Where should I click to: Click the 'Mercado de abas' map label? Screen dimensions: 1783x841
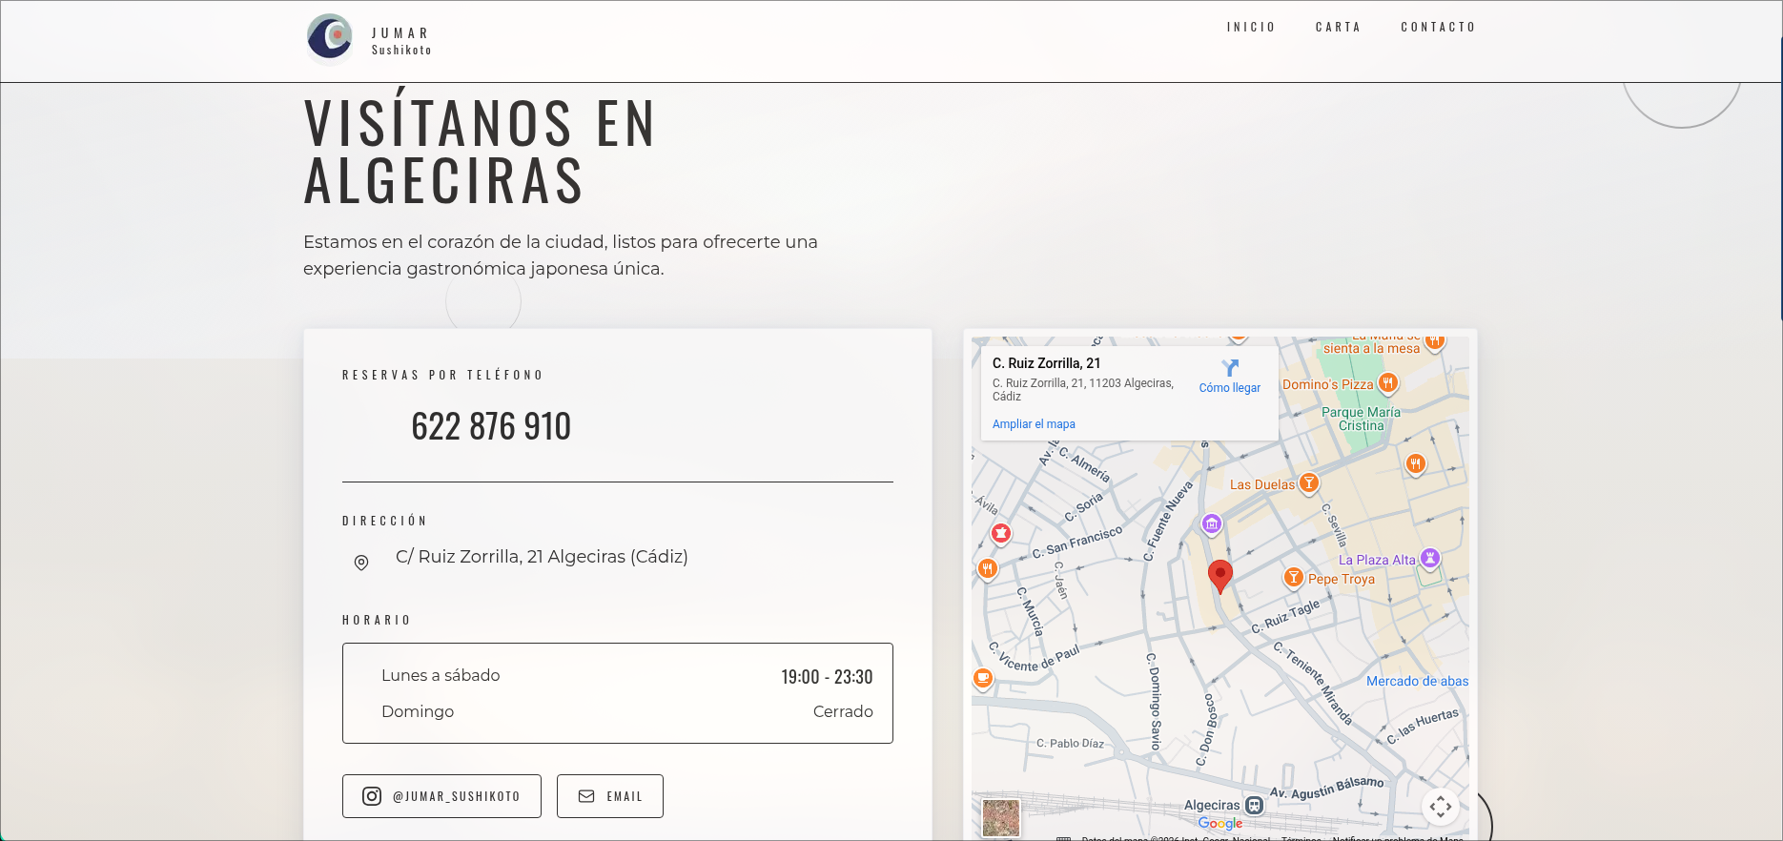click(x=1417, y=681)
